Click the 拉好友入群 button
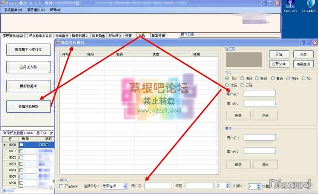The width and height of the screenshot is (318, 194). point(29,67)
